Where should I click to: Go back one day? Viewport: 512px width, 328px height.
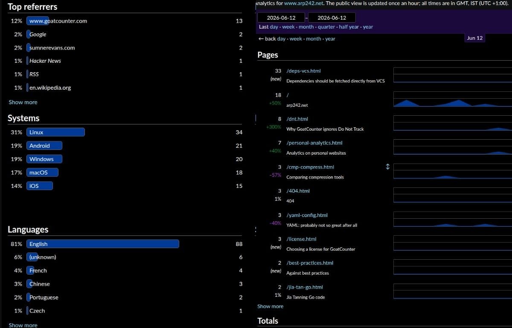(281, 38)
